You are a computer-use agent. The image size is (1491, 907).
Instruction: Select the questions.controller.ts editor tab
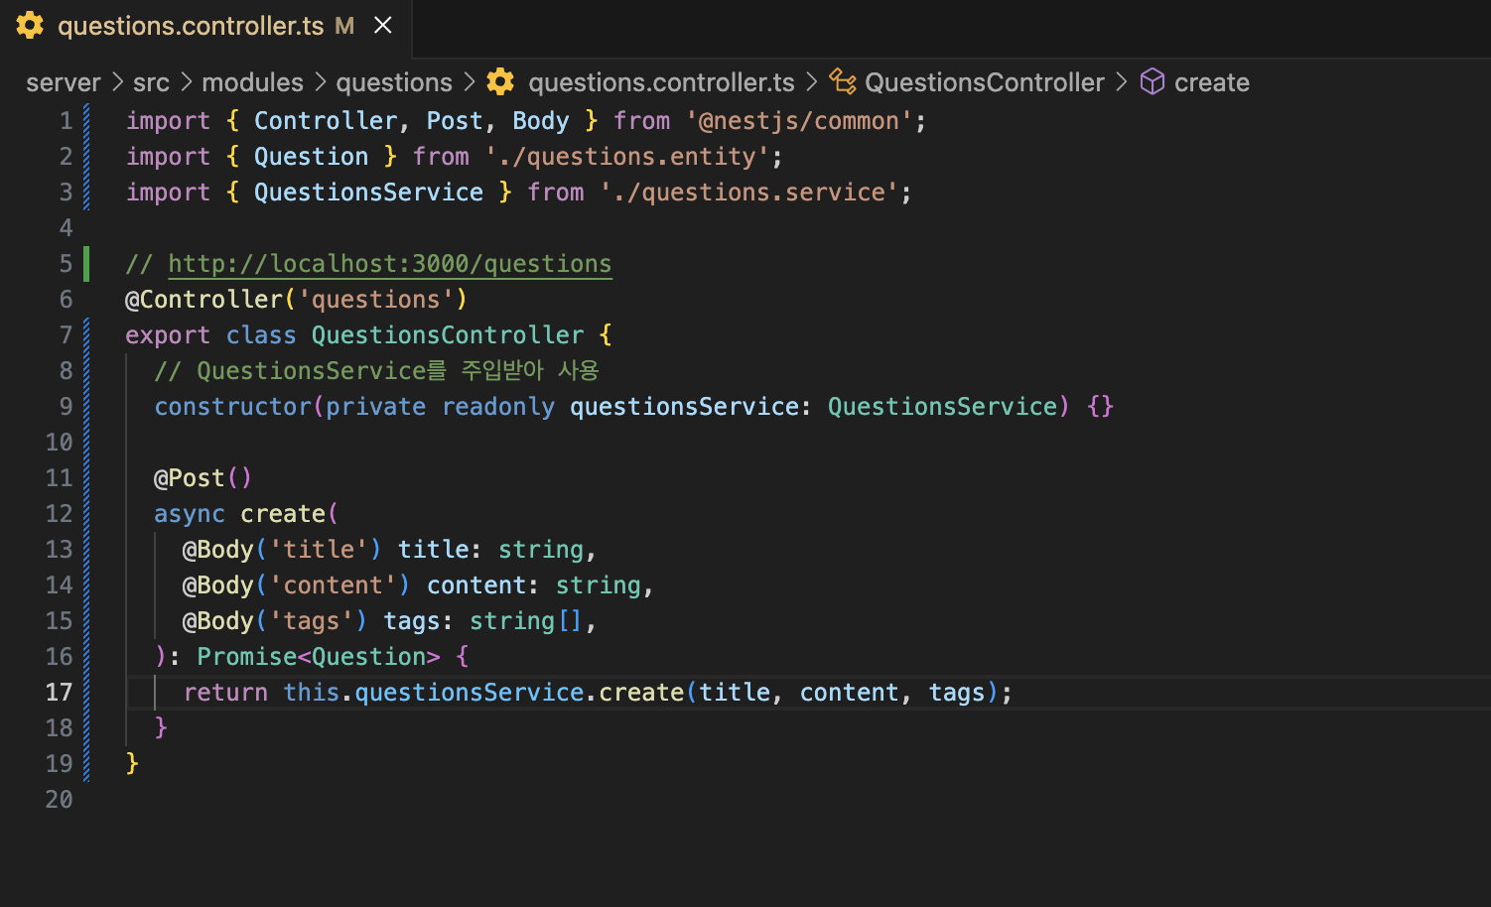[205, 27]
